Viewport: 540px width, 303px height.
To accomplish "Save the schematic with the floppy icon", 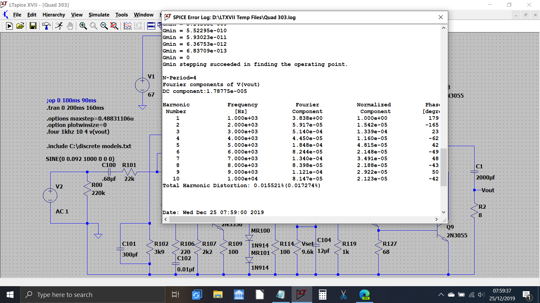I will [x=33, y=26].
